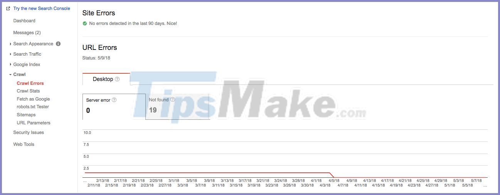Click the 4/21/18 date label on the chart
This screenshot has height=195, width=500.
coord(405,180)
